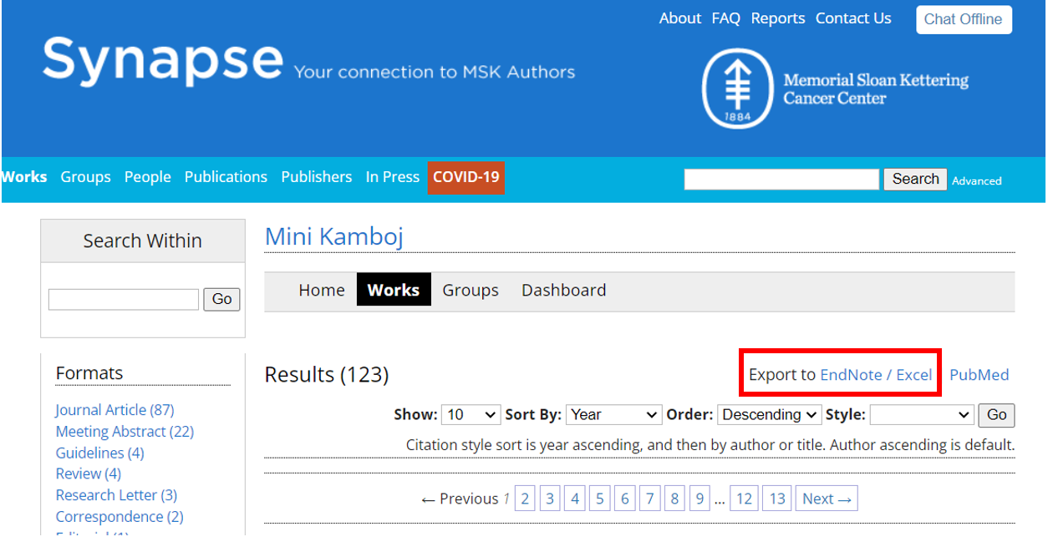The image size is (1048, 552).
Task: Go to results page 2
Action: [525, 499]
